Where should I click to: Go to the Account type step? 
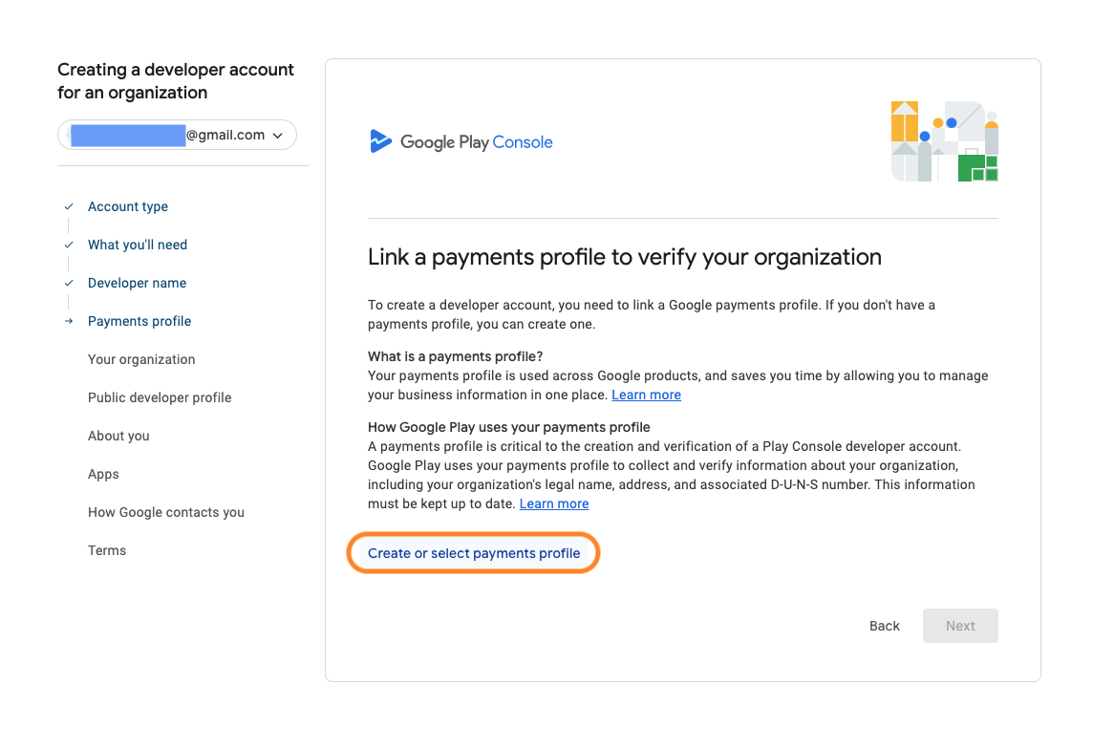pyautogui.click(x=128, y=206)
